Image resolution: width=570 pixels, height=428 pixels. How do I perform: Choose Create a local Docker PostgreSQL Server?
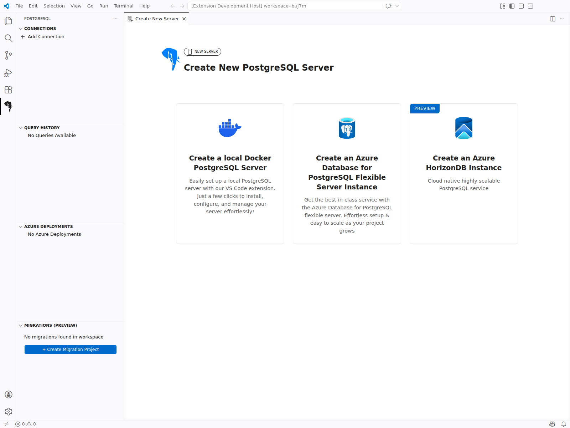[230, 174]
